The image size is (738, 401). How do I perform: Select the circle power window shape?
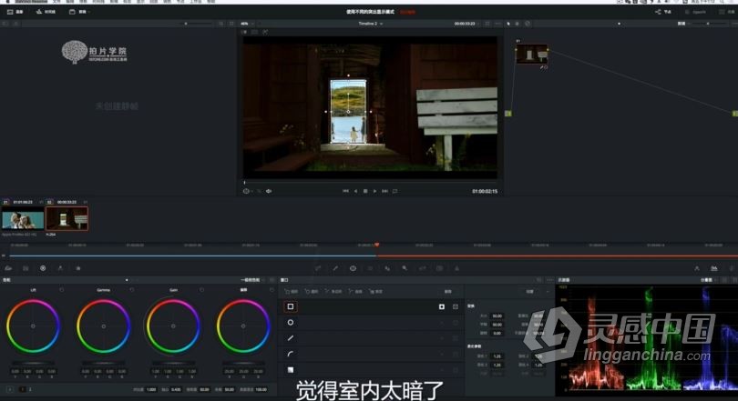291,322
